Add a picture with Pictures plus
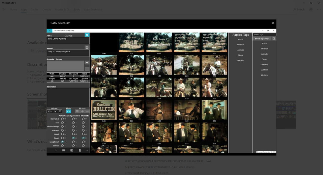This screenshot has width=323, height=175. (x=82, y=111)
